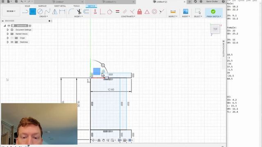Switch to the Solid tab
This screenshot has height=147, width=262.
(27, 6)
